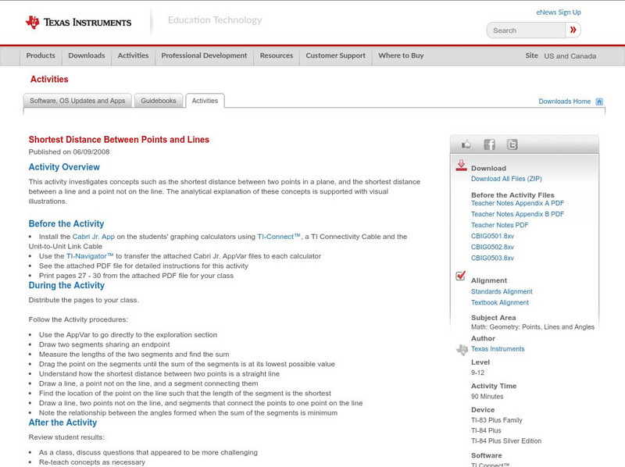The width and height of the screenshot is (625, 467).
Task: Open Teacher Notes Appendix A PDF
Action: (x=517, y=203)
